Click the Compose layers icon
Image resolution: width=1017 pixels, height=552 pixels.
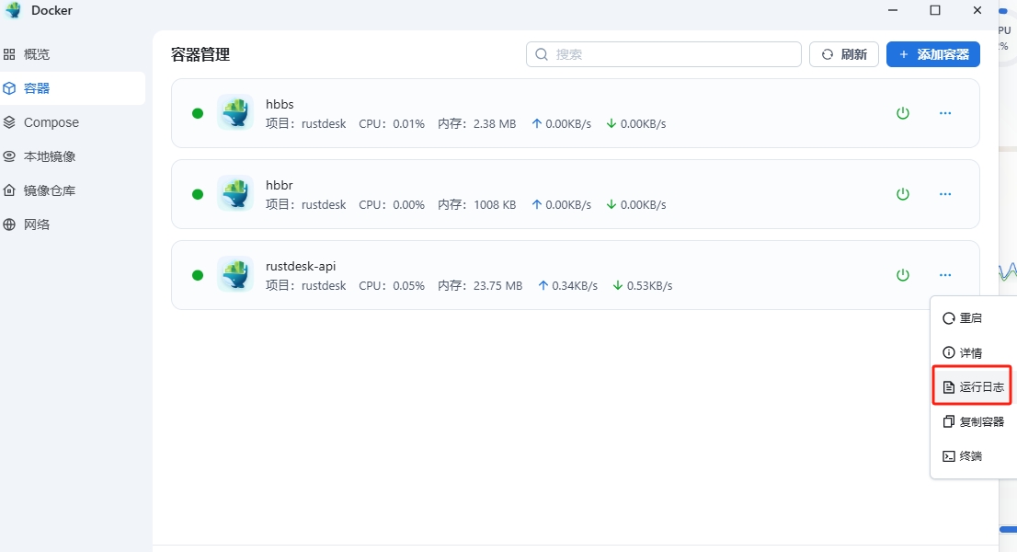pos(9,122)
